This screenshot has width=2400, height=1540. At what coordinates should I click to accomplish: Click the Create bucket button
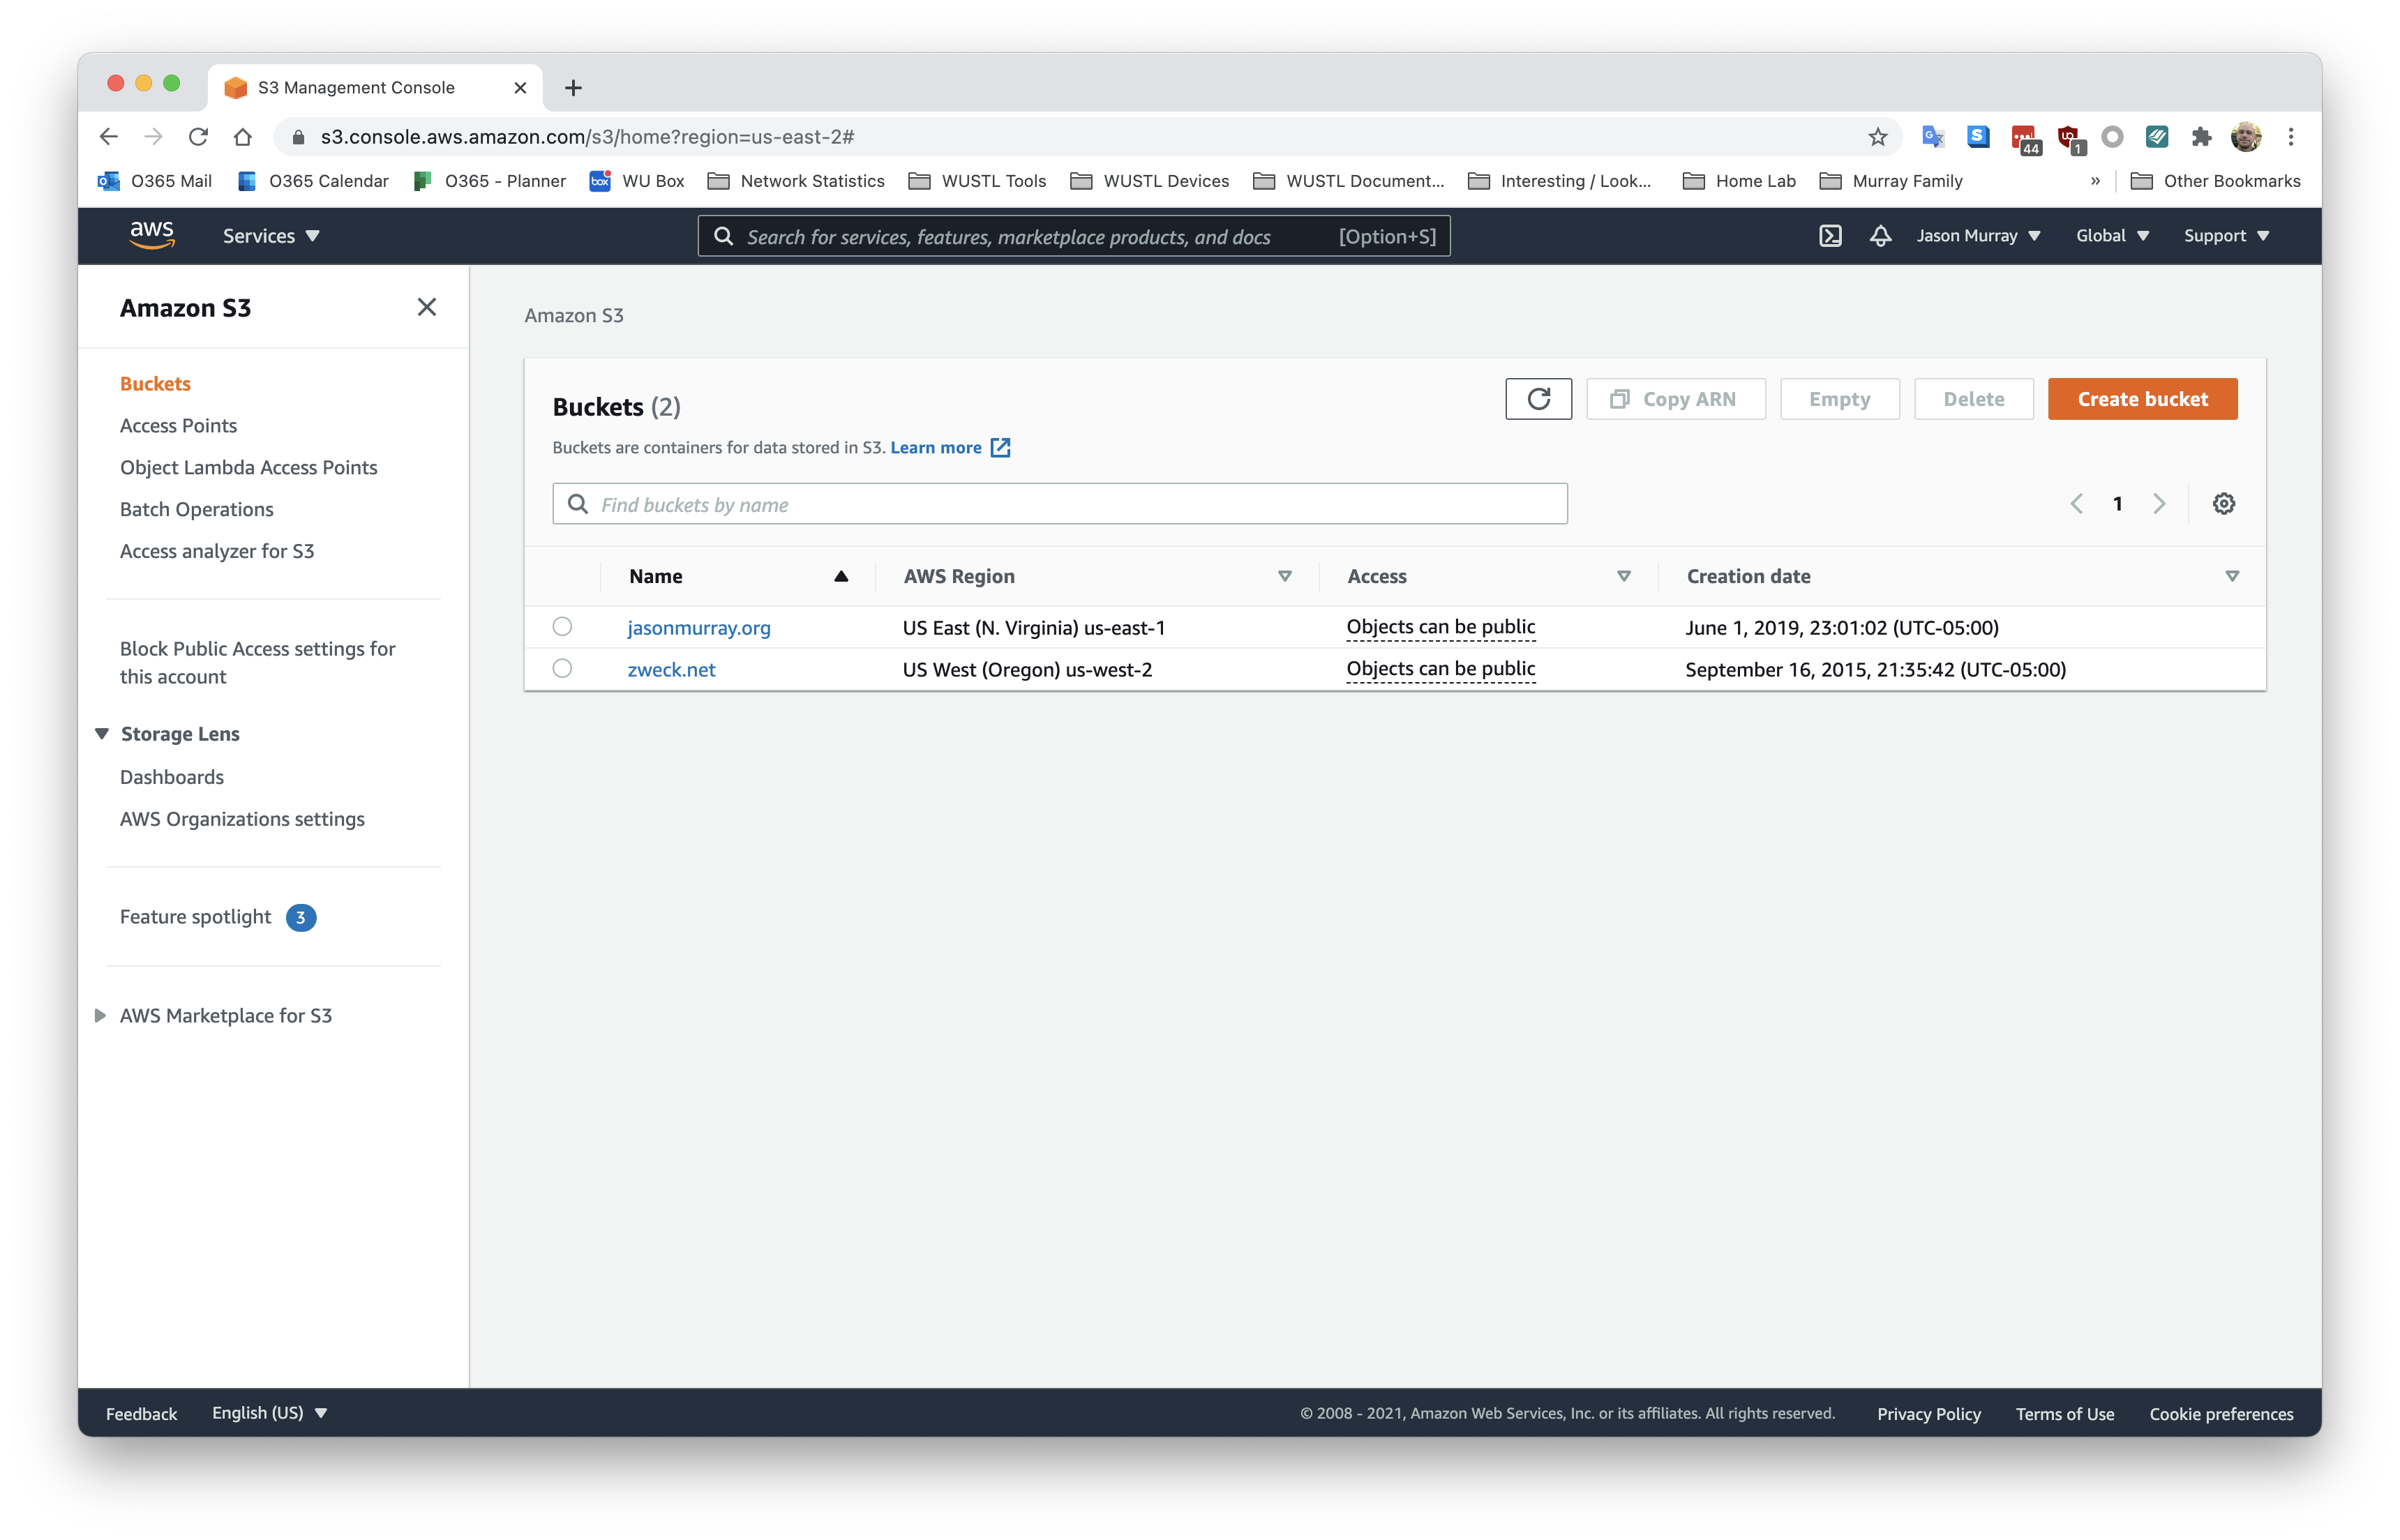click(x=2142, y=399)
